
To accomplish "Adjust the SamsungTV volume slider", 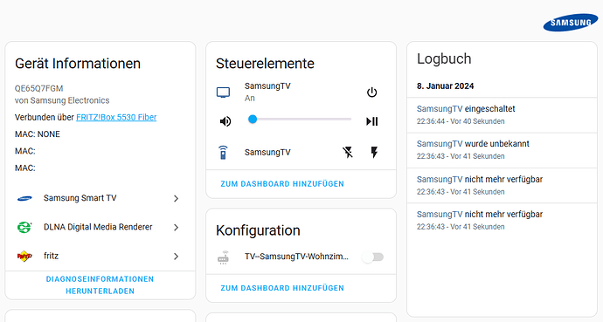I will 300,120.
